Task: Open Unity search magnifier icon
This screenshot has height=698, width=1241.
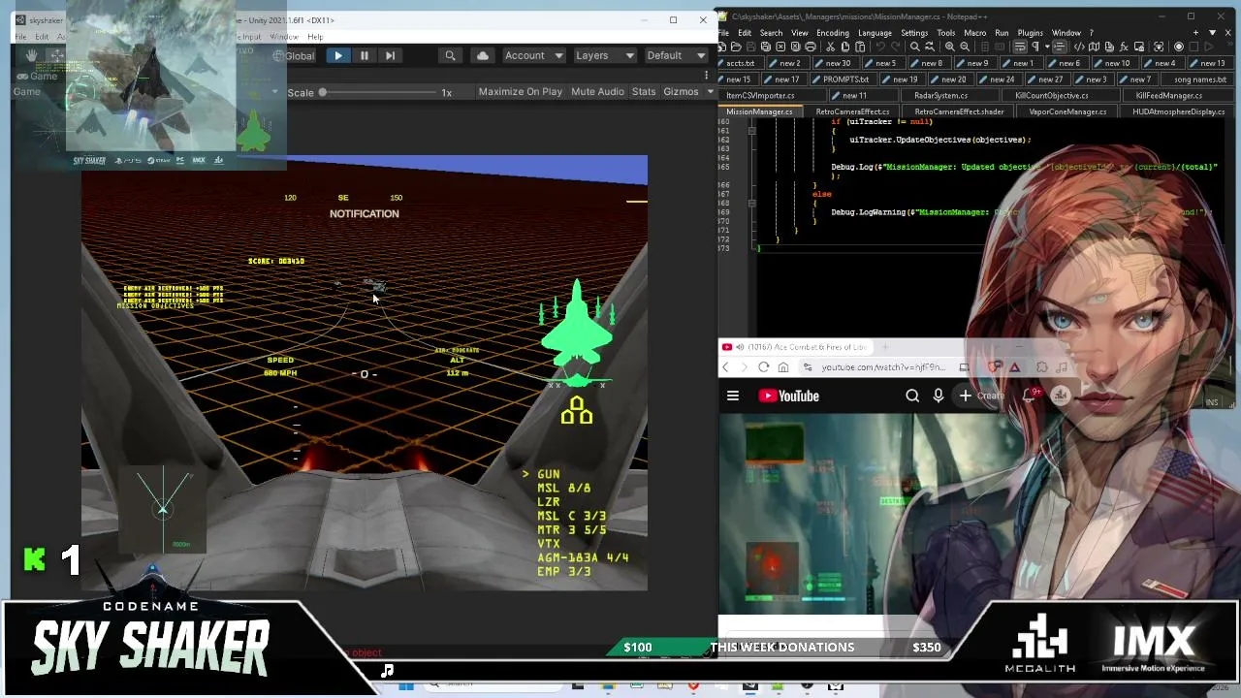Action: point(450,55)
